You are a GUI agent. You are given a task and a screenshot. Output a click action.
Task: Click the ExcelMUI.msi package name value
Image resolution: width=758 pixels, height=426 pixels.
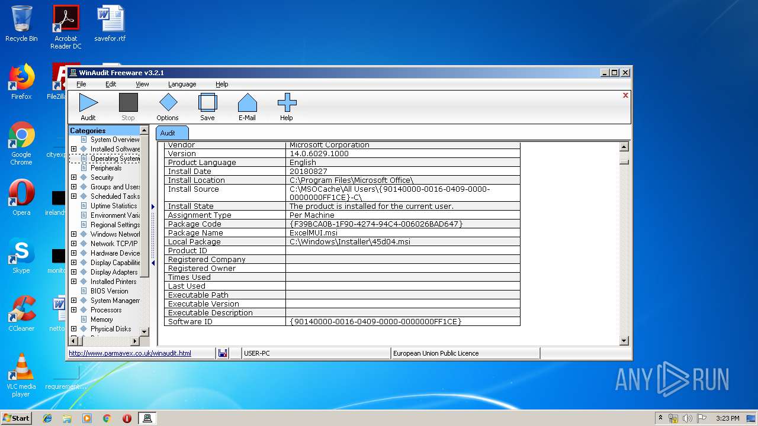pyautogui.click(x=314, y=233)
